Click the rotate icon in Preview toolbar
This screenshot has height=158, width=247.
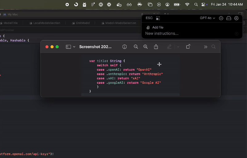[188, 47]
